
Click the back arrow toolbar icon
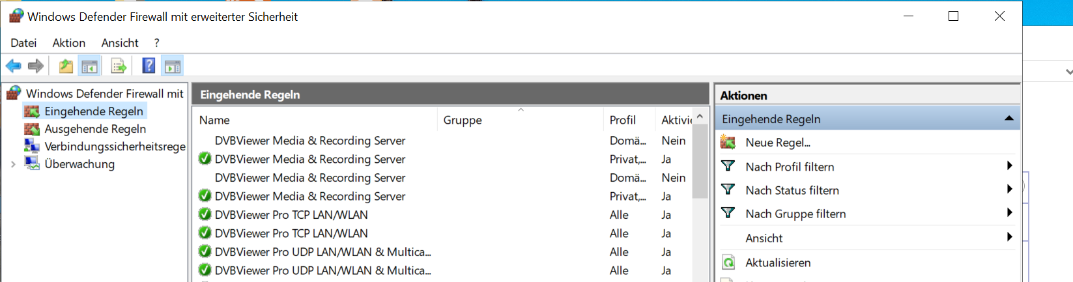[x=14, y=66]
